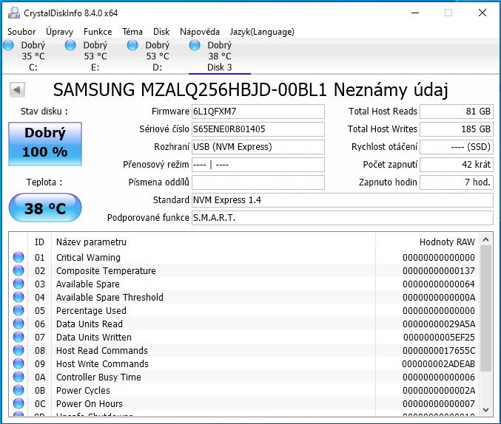Click the status orb for Available Spare Threshold
Screen dimensions: 501x424
(x=19, y=297)
